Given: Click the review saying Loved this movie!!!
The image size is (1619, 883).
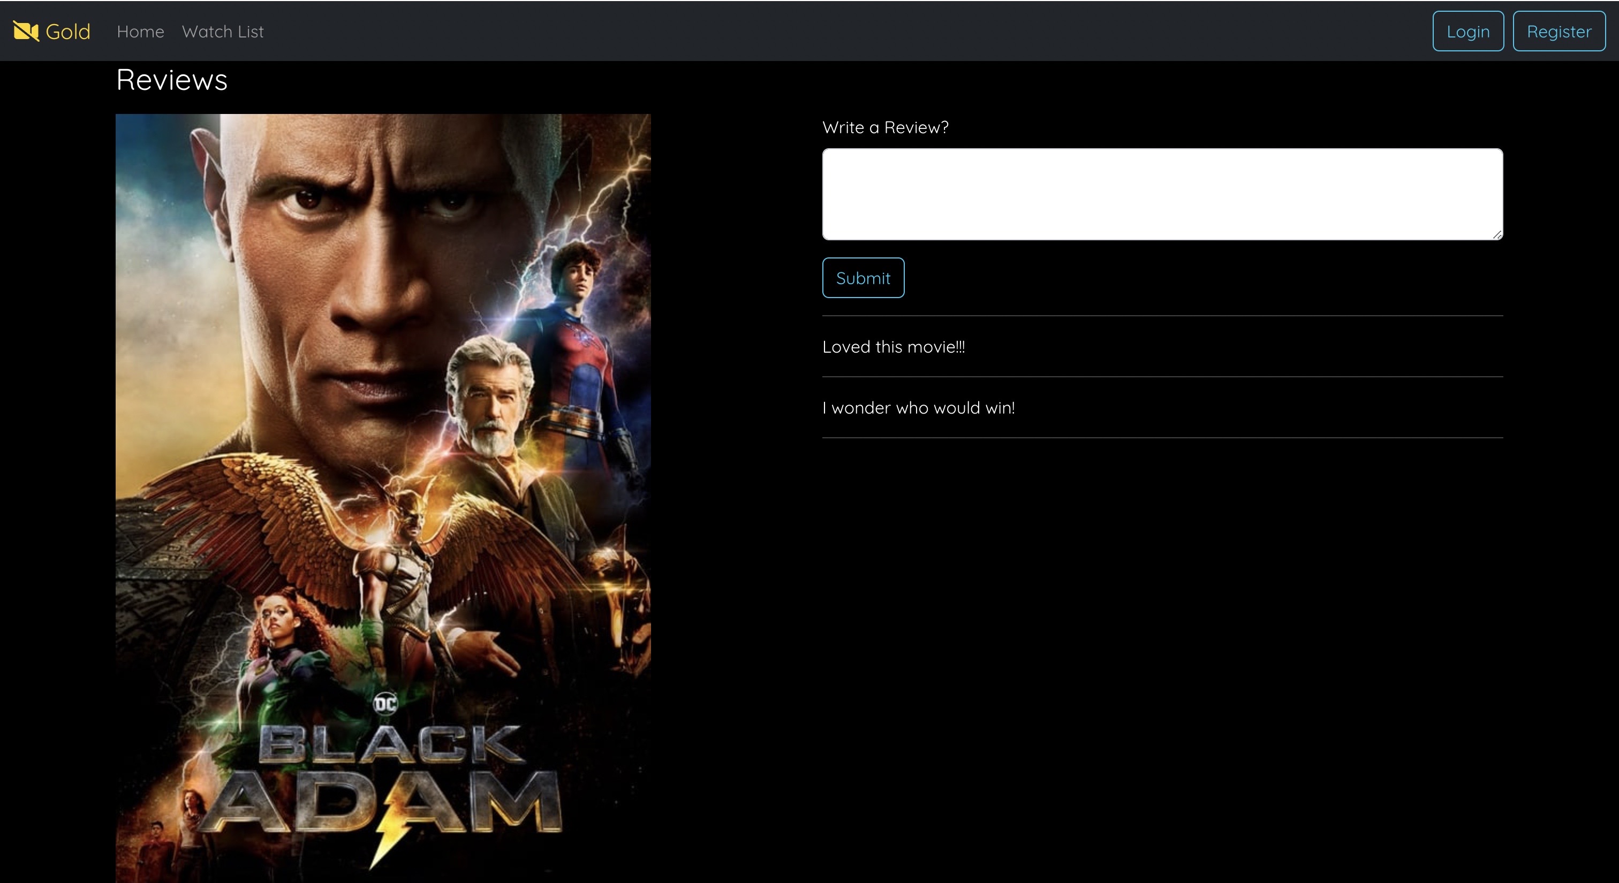Looking at the screenshot, I should 893,346.
